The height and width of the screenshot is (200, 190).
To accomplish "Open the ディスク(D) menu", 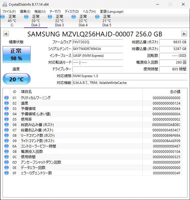I will [x=72, y=12].
